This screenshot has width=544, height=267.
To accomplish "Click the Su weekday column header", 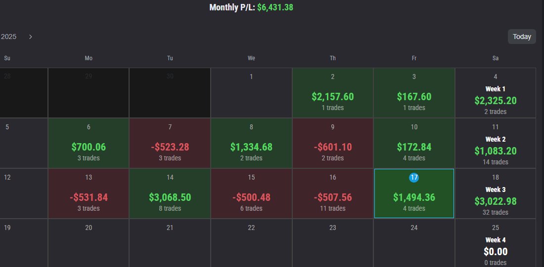I will 7,58.
